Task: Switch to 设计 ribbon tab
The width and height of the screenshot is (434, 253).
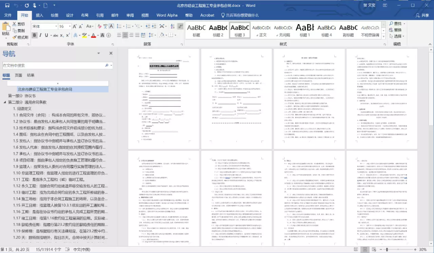Action: point(70,15)
